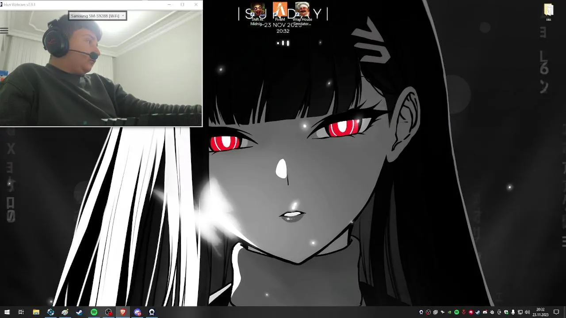Click the blue diamond app taskbar icon
Screen dimensions: 566x318
51,312
